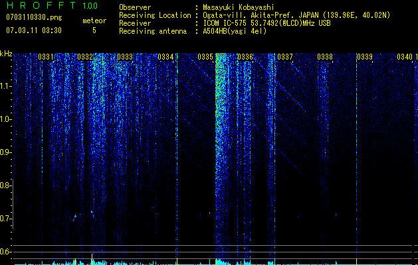Click the 0.6 frequency axis label
418x265 pixels.
coord(6,252)
